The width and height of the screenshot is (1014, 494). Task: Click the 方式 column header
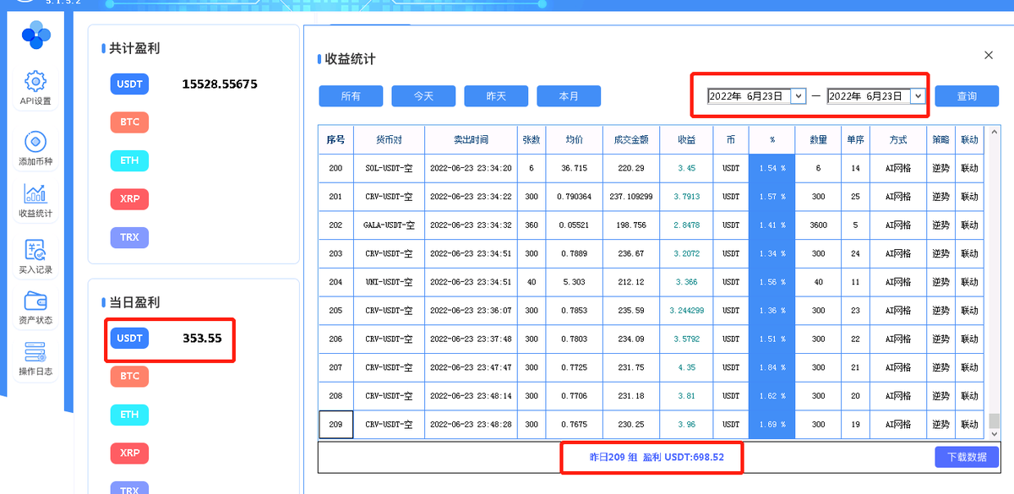click(x=898, y=140)
